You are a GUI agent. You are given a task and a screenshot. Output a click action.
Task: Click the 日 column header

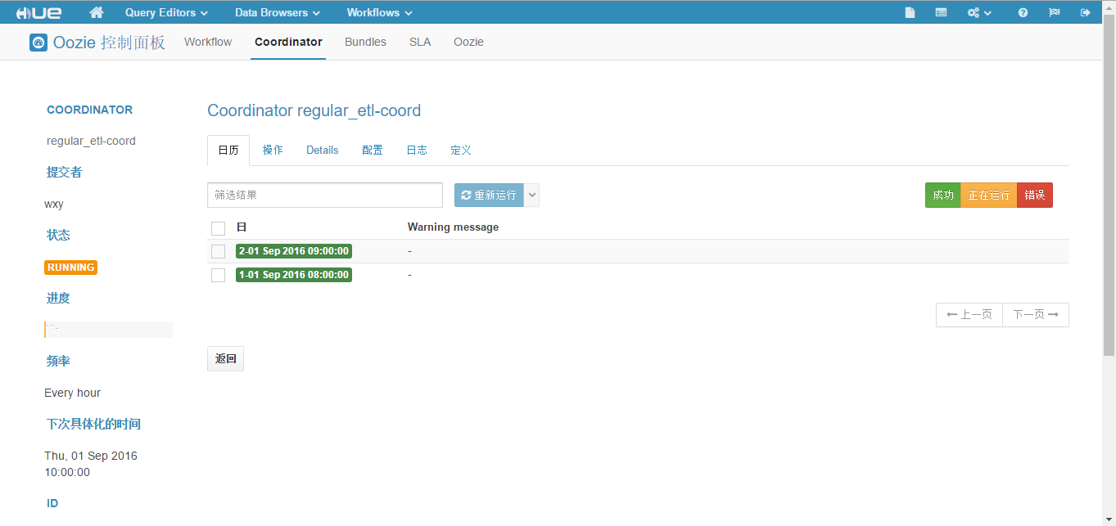pyautogui.click(x=242, y=227)
